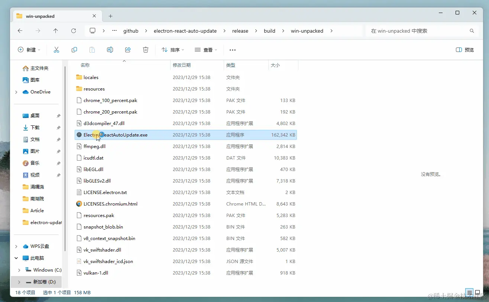Go up one folder level

(56, 31)
